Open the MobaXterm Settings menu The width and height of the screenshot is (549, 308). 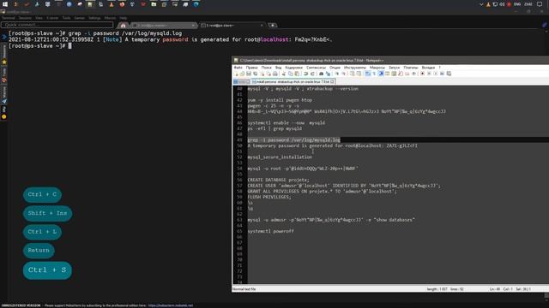click(x=94, y=18)
